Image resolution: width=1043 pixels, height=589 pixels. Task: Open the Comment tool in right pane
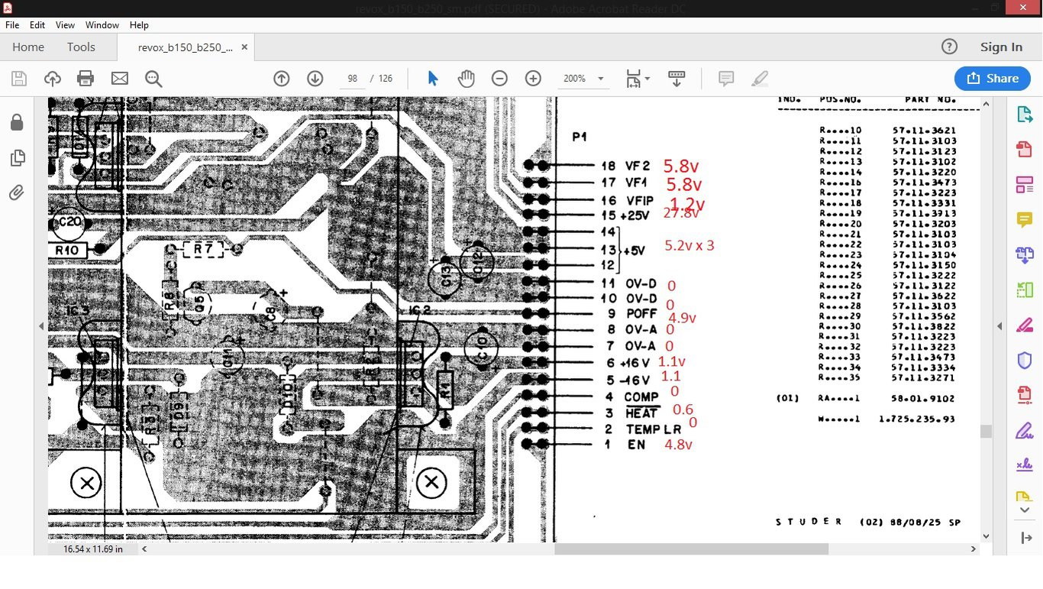[1024, 220]
